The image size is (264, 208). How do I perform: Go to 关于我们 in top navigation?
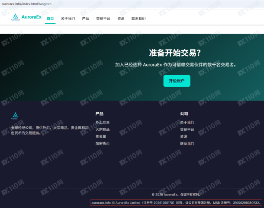pyautogui.click(x=68, y=19)
